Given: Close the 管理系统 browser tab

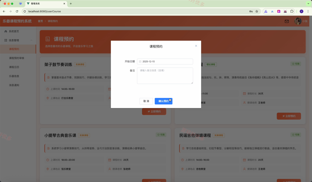Looking at the screenshot, I should coord(64,4).
